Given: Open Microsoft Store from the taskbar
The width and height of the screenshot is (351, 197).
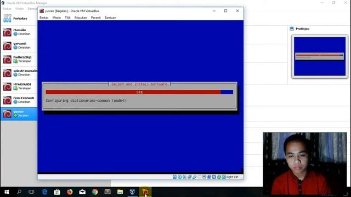Looking at the screenshot, I should (57, 192).
